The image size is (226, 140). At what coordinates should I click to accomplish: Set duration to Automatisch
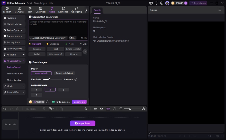tap(41, 73)
